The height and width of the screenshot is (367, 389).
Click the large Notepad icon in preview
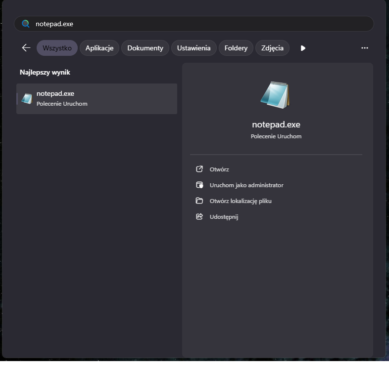pyautogui.click(x=276, y=95)
